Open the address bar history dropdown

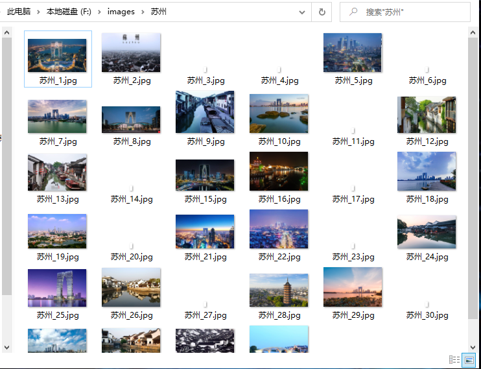[x=302, y=12]
